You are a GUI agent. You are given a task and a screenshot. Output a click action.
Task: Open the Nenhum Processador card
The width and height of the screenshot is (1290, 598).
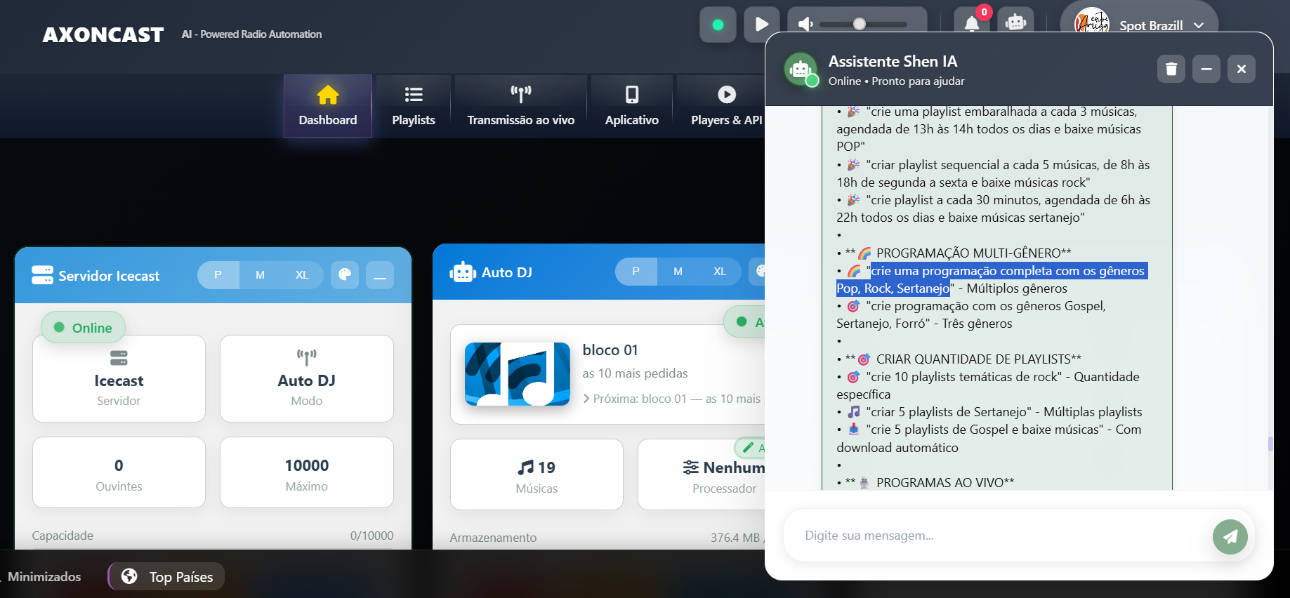(702, 474)
